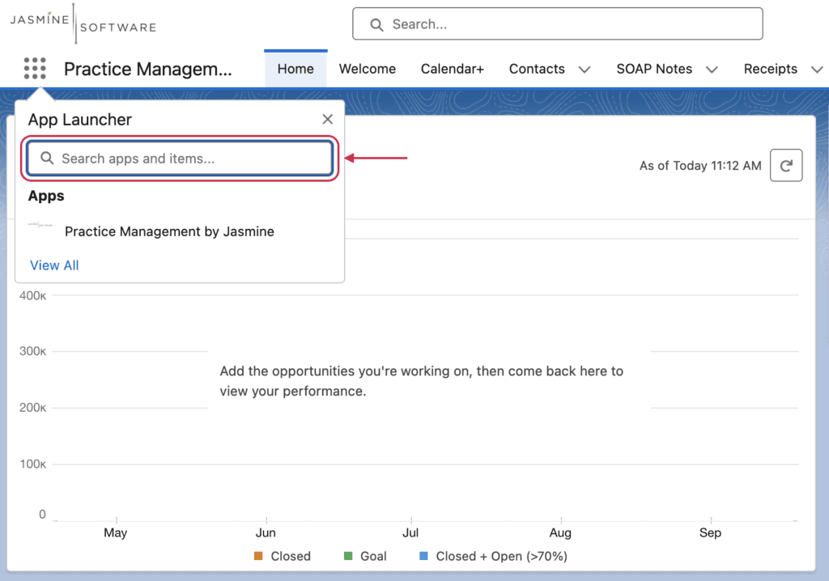Expand the Contacts tab dropdown
This screenshot has width=829, height=581.
click(x=585, y=70)
